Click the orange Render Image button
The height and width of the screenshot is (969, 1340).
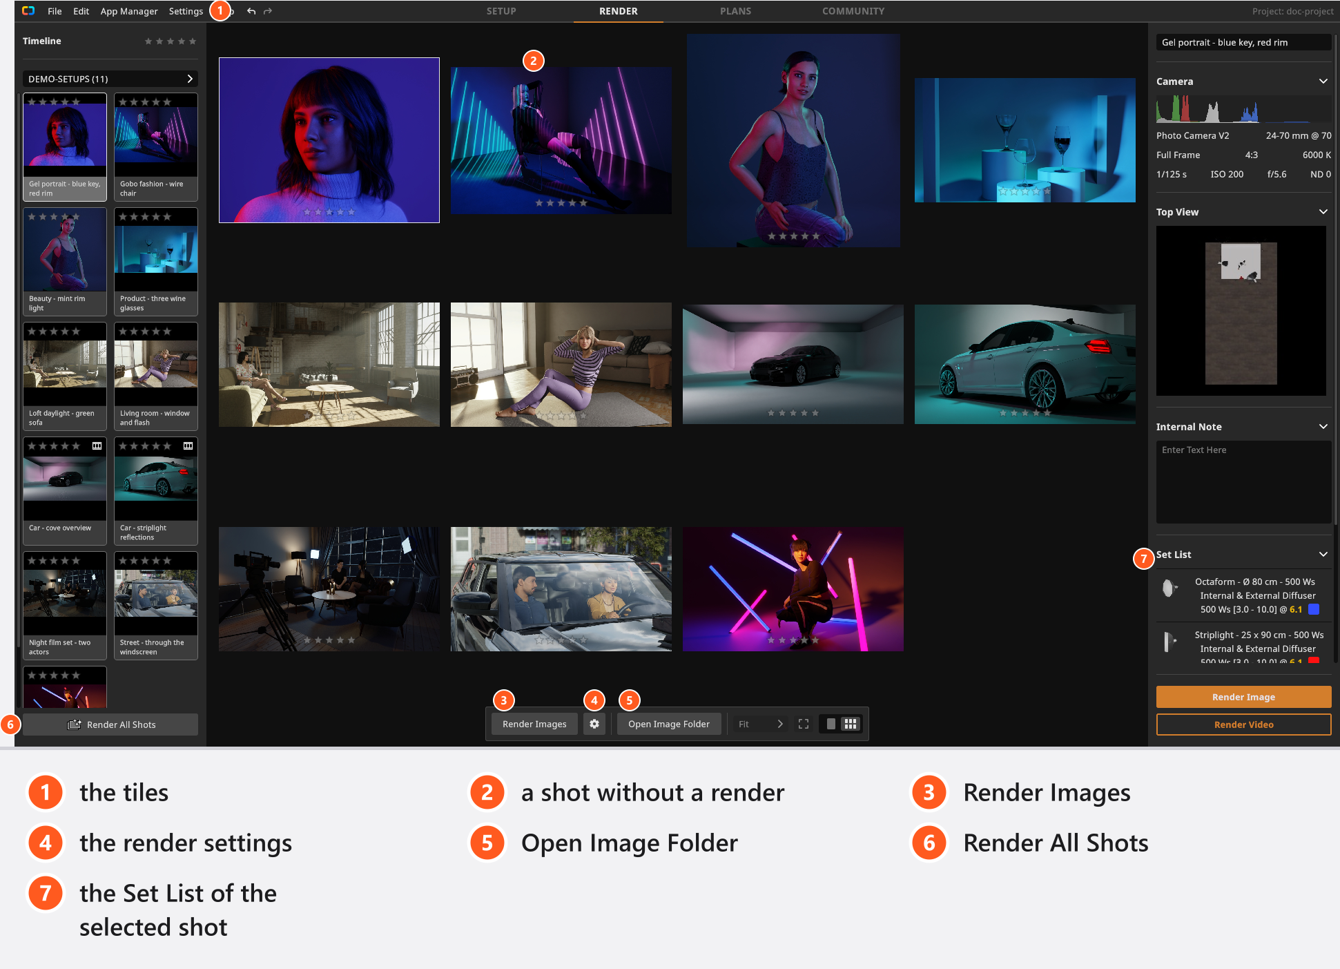[1243, 697]
